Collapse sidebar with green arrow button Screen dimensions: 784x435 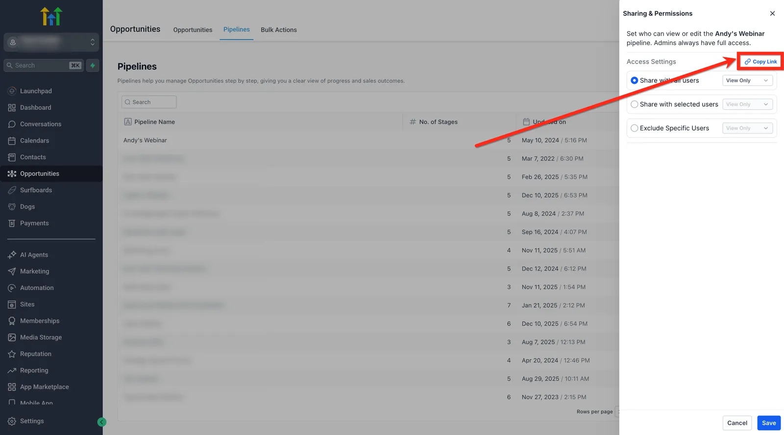coord(102,422)
